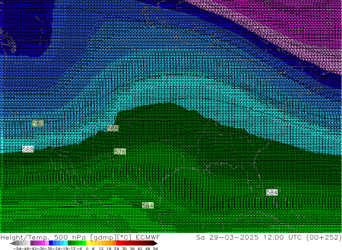This screenshot has width=342, height=250.
Task: Click the legend scale value '-54'
Action: click(x=17, y=249)
